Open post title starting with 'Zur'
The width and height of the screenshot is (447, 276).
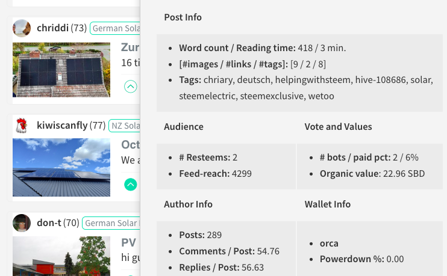tap(130, 48)
